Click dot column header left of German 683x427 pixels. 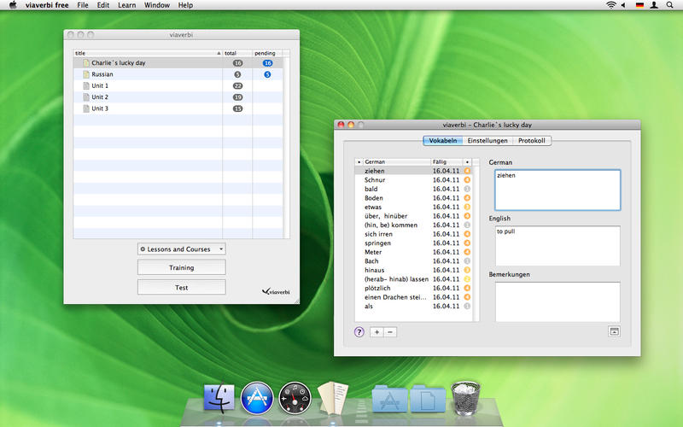tap(359, 161)
